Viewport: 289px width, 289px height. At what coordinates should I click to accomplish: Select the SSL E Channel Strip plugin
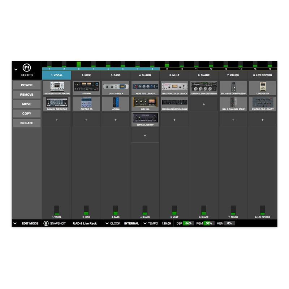[233, 104]
